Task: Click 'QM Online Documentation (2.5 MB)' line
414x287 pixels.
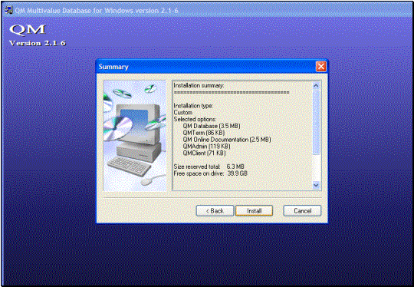Action: pyautogui.click(x=227, y=139)
